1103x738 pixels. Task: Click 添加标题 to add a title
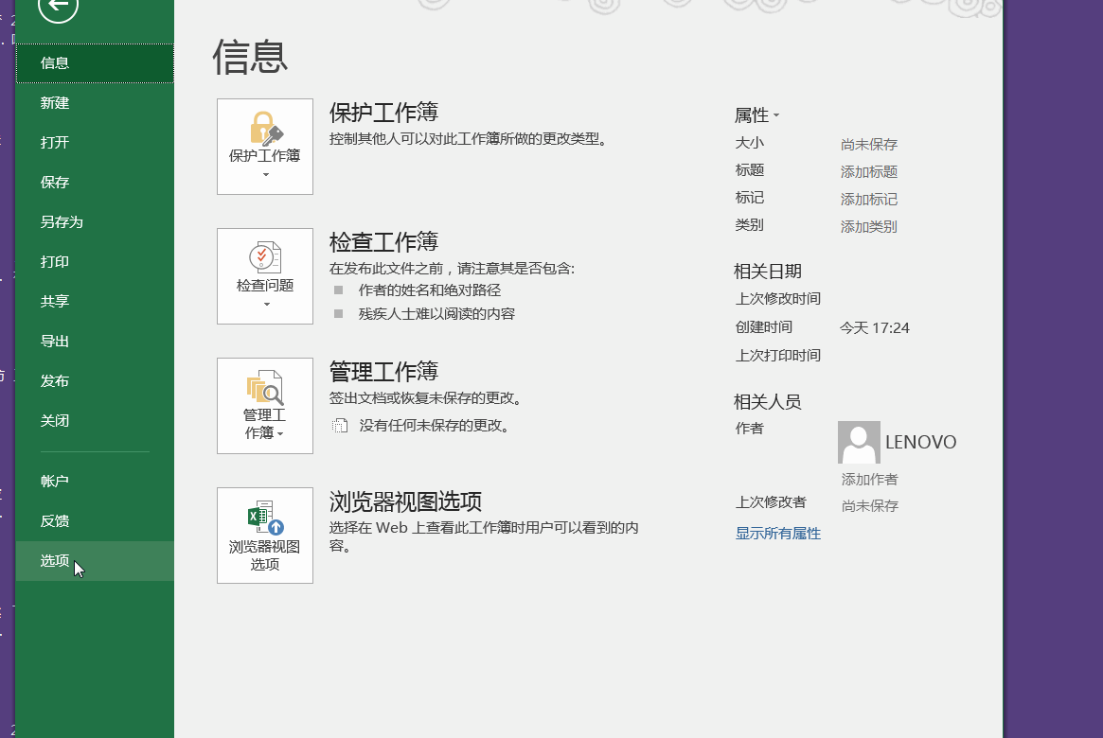[867, 171]
